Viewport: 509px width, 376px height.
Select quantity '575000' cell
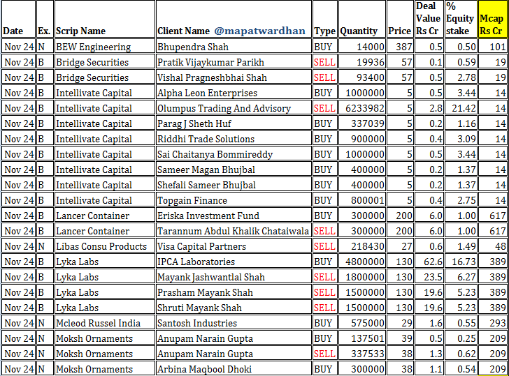(x=362, y=323)
